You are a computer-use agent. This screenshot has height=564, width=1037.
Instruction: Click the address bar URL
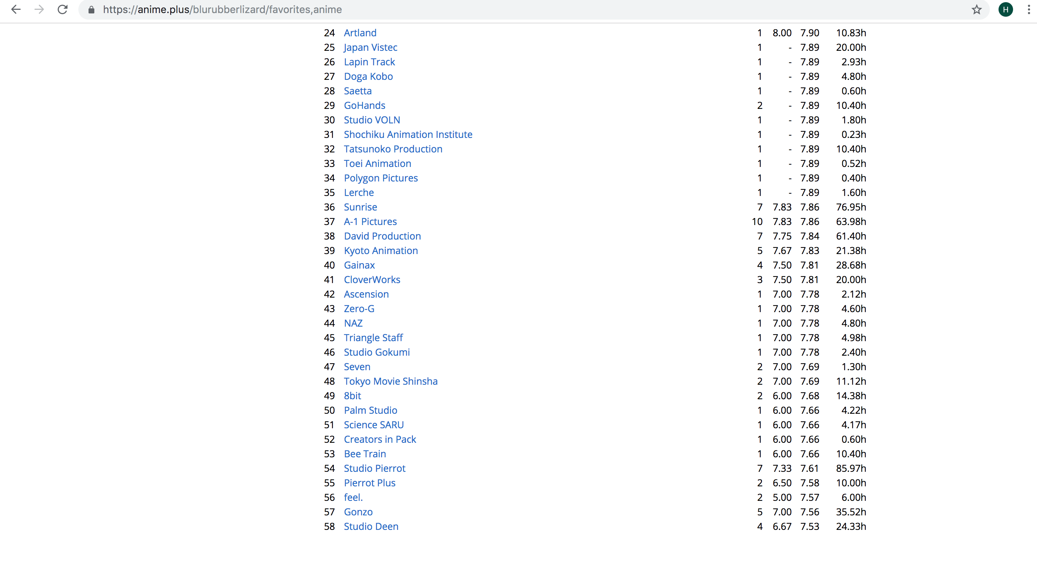pyautogui.click(x=222, y=10)
